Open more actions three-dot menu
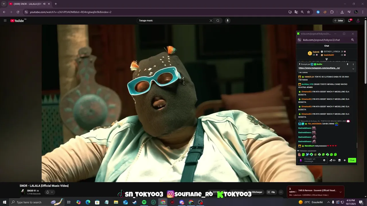This screenshot has height=206, width=367. coord(281,192)
